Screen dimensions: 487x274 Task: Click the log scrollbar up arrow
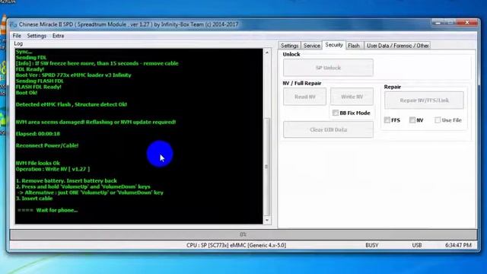click(267, 53)
